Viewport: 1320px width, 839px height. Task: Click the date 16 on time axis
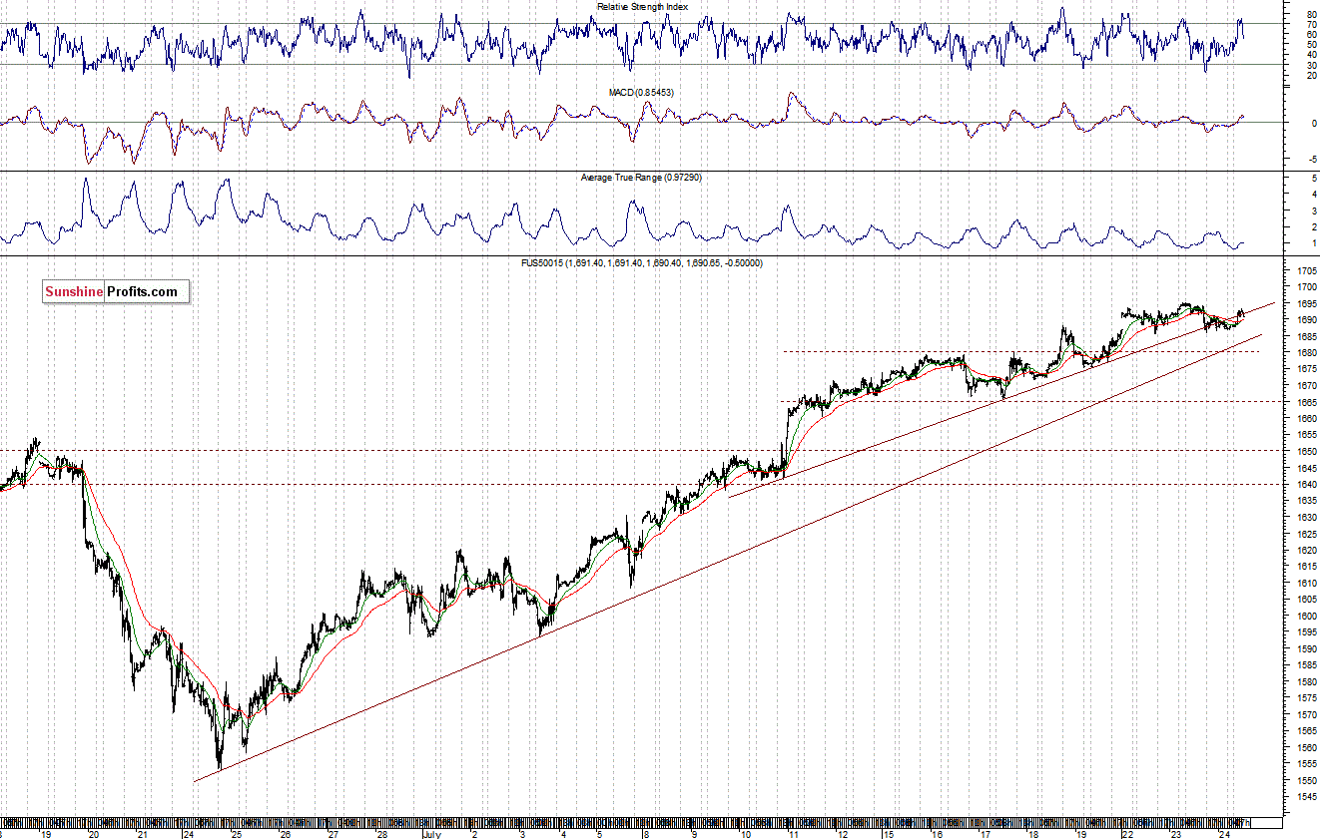coord(938,833)
